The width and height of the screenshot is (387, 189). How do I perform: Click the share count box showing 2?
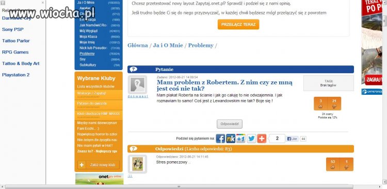[x=277, y=139]
